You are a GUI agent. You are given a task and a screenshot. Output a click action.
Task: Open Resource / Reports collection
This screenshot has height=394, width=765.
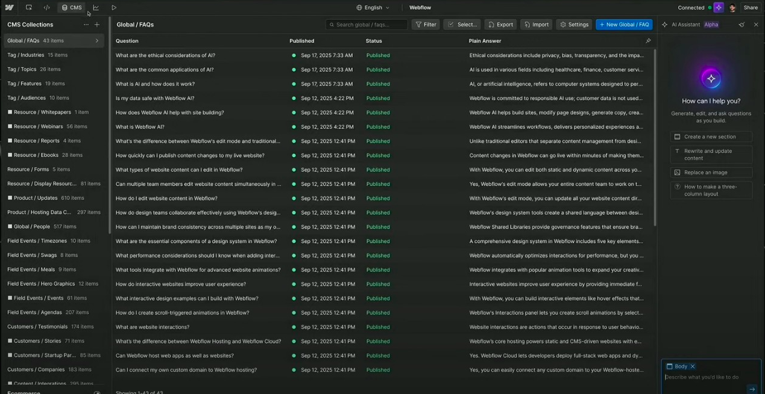[x=54, y=141]
